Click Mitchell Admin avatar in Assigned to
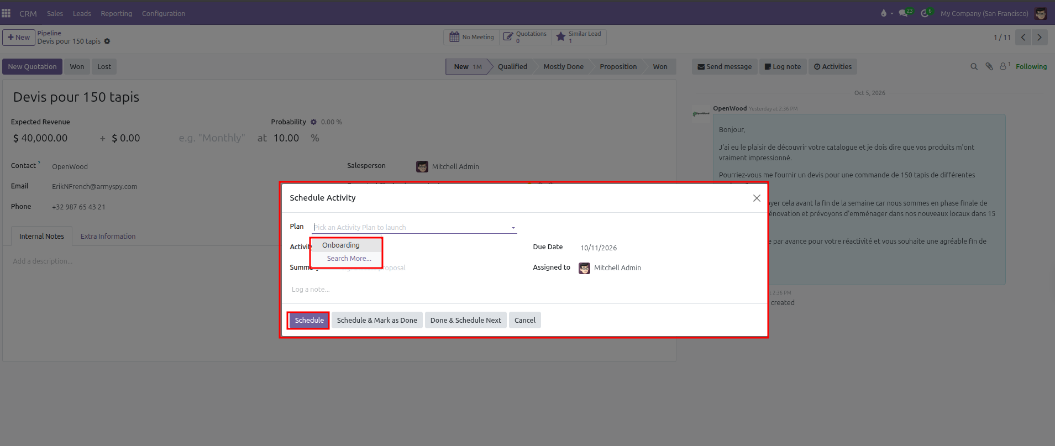This screenshot has height=446, width=1055. [584, 268]
